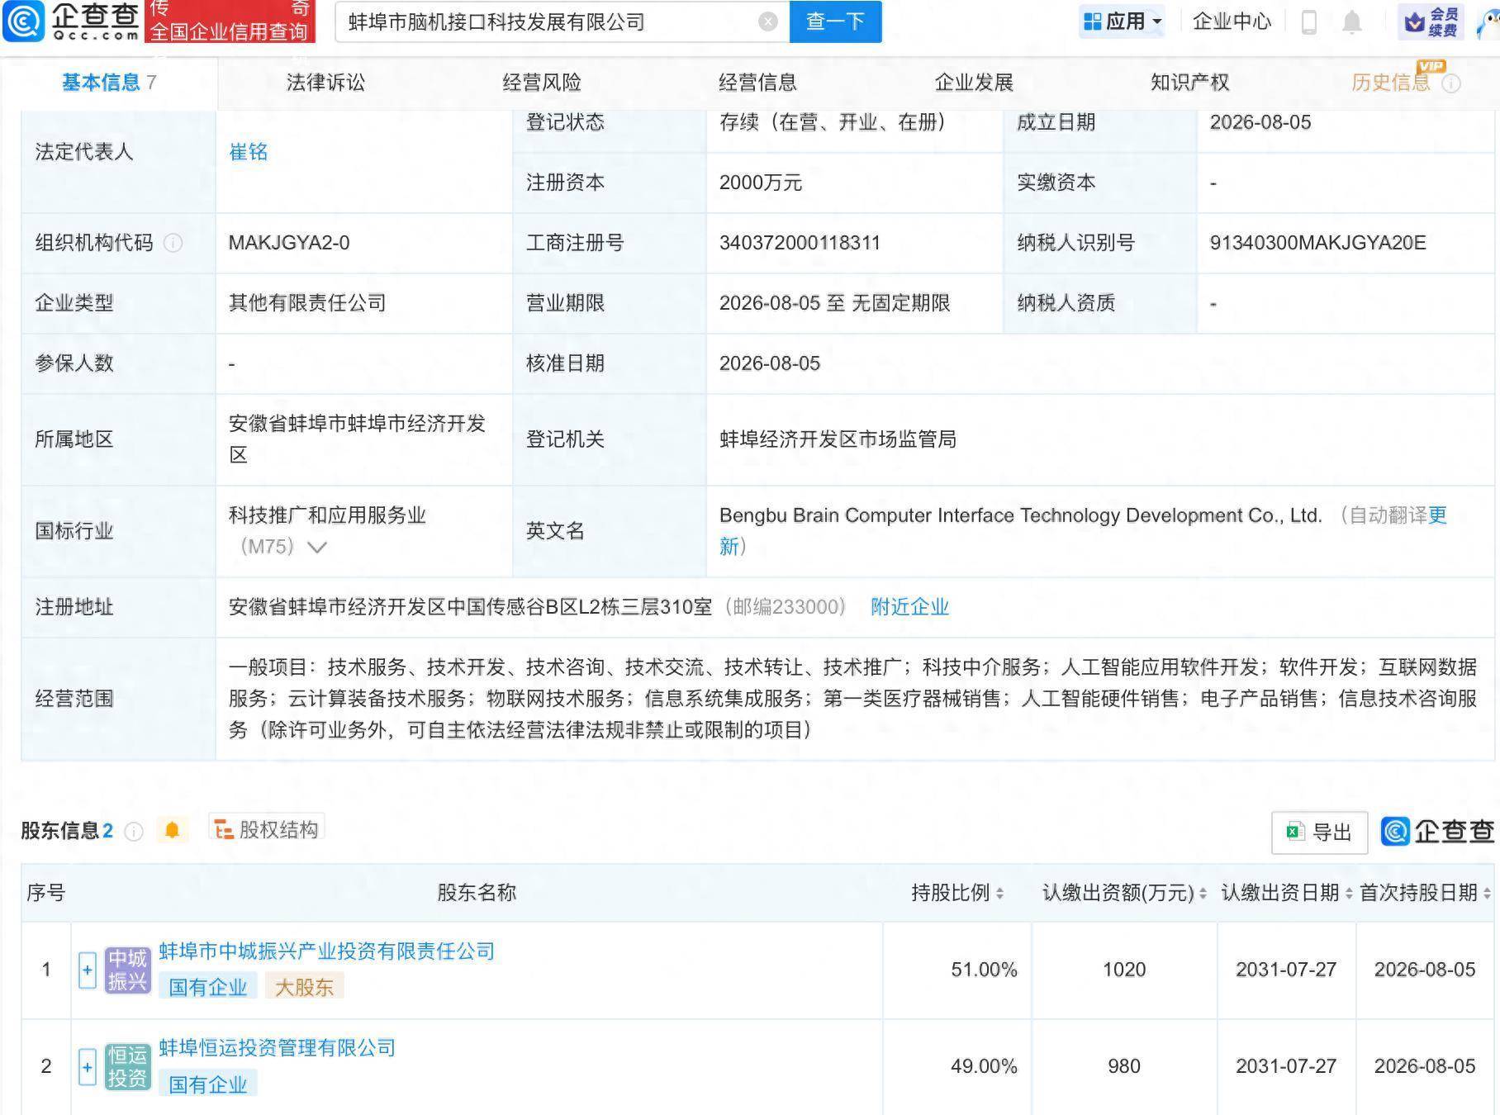Switch to 经营信息 tab
The height and width of the screenshot is (1115, 1500).
click(x=757, y=83)
